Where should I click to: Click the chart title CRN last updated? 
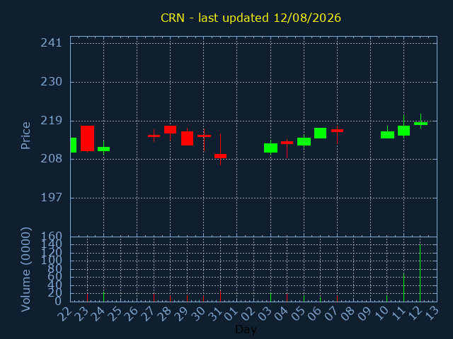click(x=251, y=18)
